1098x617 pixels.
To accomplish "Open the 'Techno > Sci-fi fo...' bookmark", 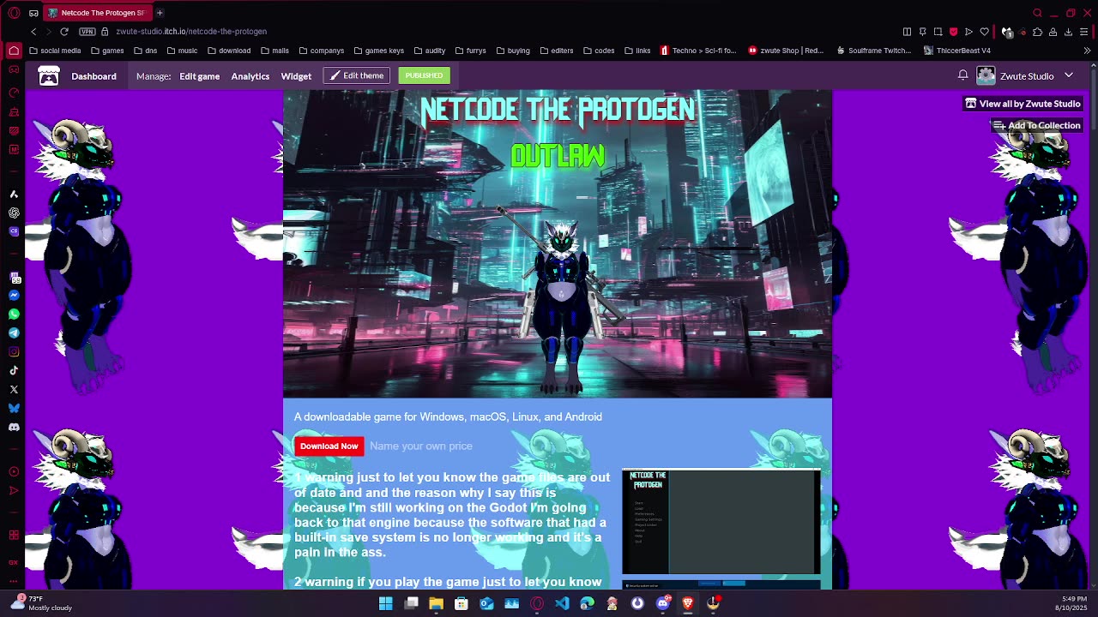I will (698, 51).
